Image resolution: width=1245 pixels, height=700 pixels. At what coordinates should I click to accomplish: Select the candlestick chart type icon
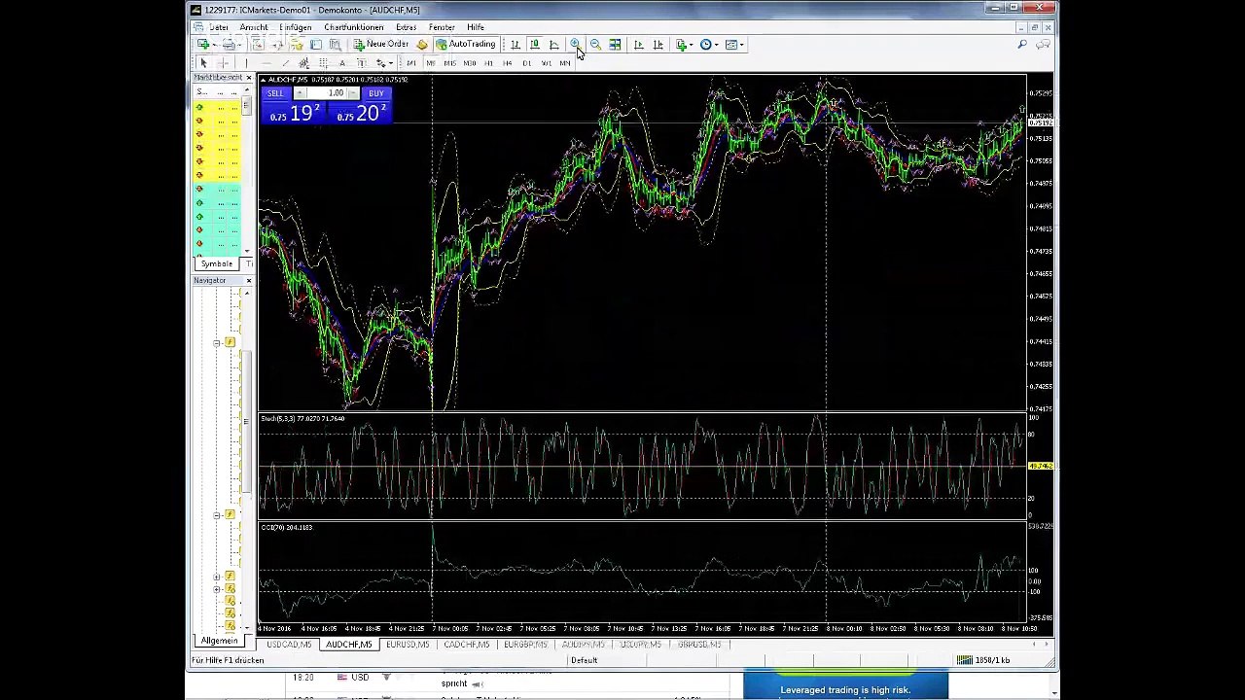pyautogui.click(x=534, y=45)
